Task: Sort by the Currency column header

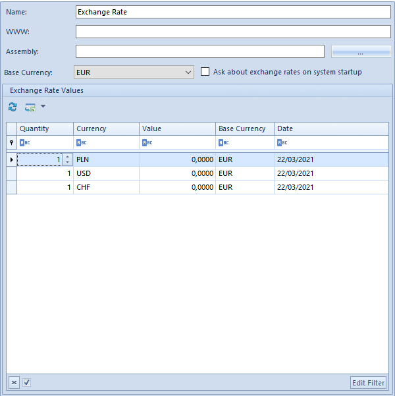Action: 106,128
